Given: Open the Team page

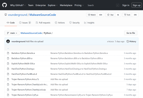Looking at the screenshot, I should pyautogui.click(x=31, y=5).
